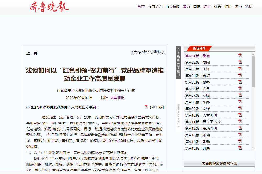The height and width of the screenshot is (174, 262).
Task: Open 评论 navigation item
Action: pyautogui.click(x=238, y=7)
